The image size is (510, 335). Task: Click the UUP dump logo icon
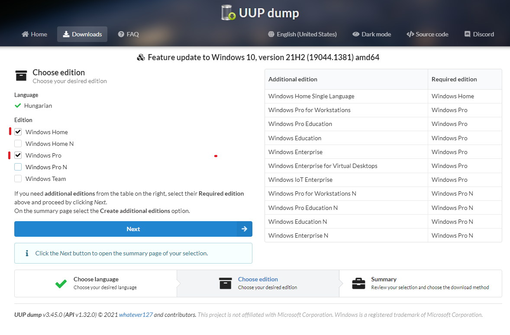pyautogui.click(x=228, y=13)
